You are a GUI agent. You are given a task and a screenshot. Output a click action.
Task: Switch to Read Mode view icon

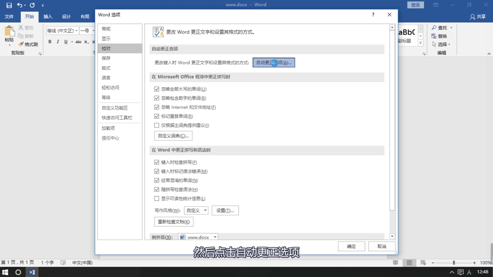tap(396, 263)
